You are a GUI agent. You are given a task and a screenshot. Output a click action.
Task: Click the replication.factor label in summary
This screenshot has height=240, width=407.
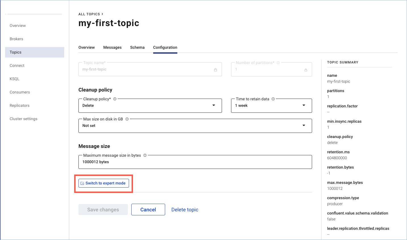pos(342,106)
